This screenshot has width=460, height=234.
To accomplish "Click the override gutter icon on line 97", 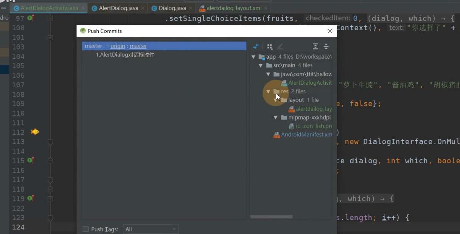I will 31,18.
